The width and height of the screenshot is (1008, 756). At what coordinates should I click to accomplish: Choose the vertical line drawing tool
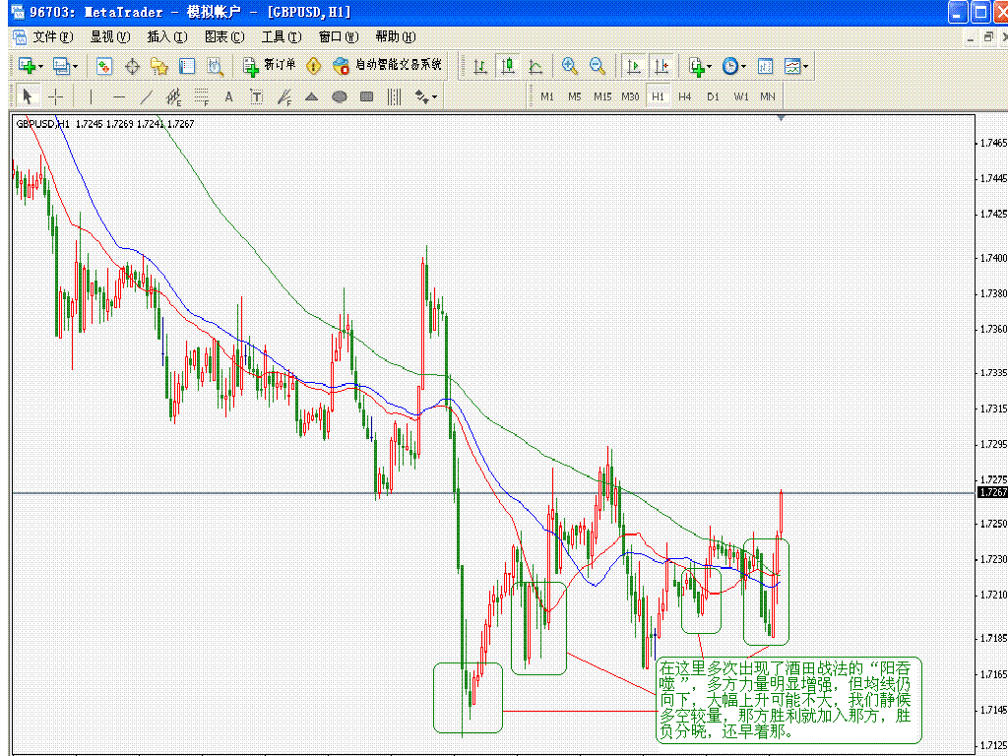tap(91, 96)
